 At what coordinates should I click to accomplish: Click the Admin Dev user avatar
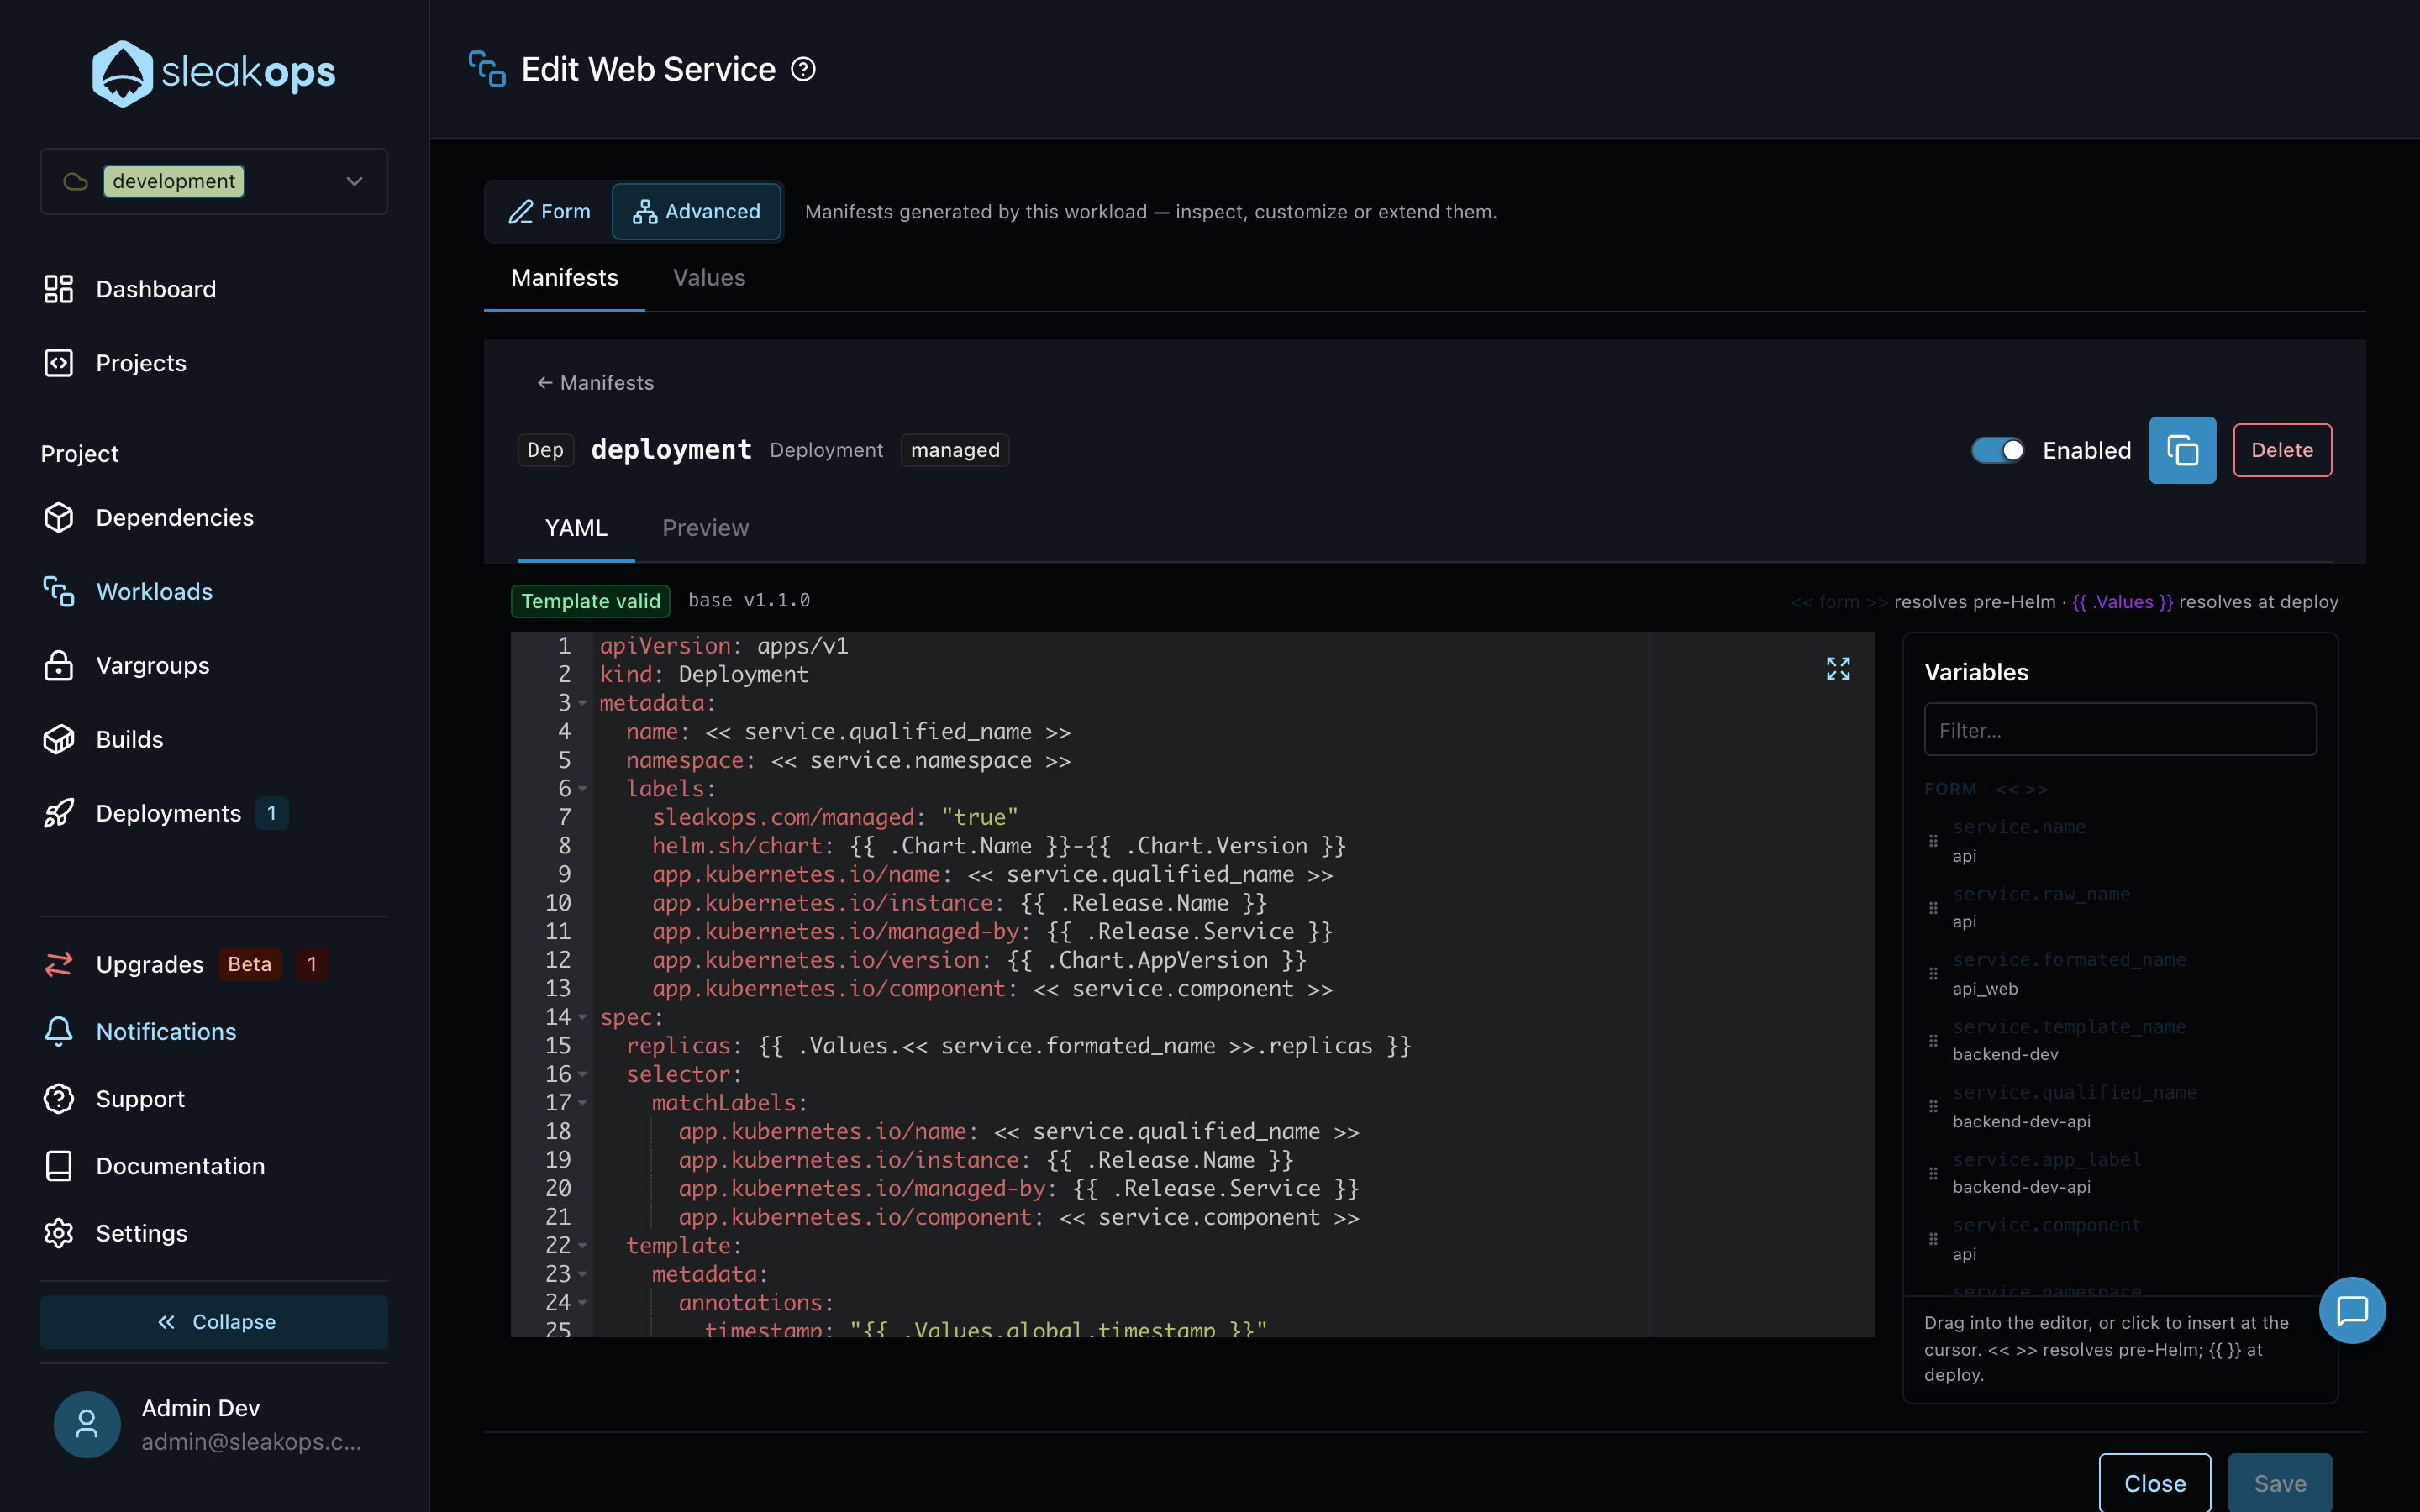(x=87, y=1424)
